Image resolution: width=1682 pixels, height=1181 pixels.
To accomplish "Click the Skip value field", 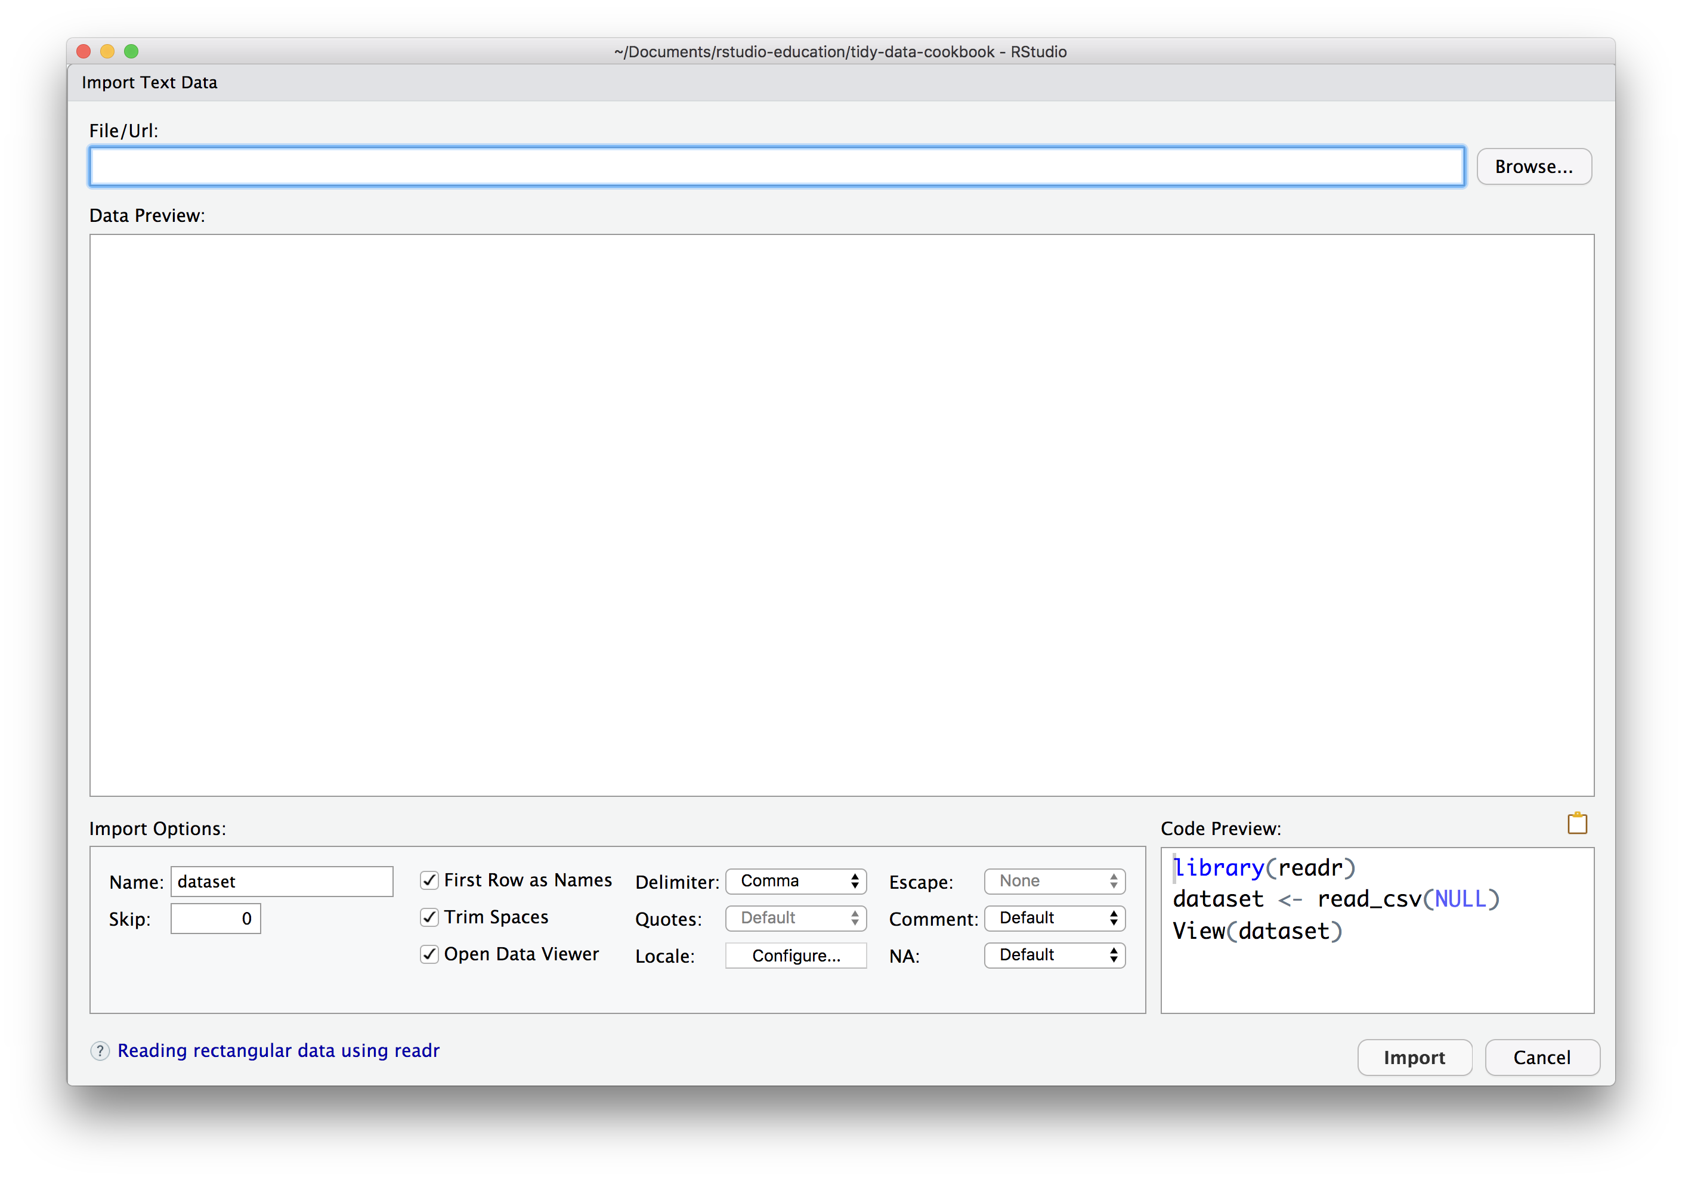I will click(215, 919).
